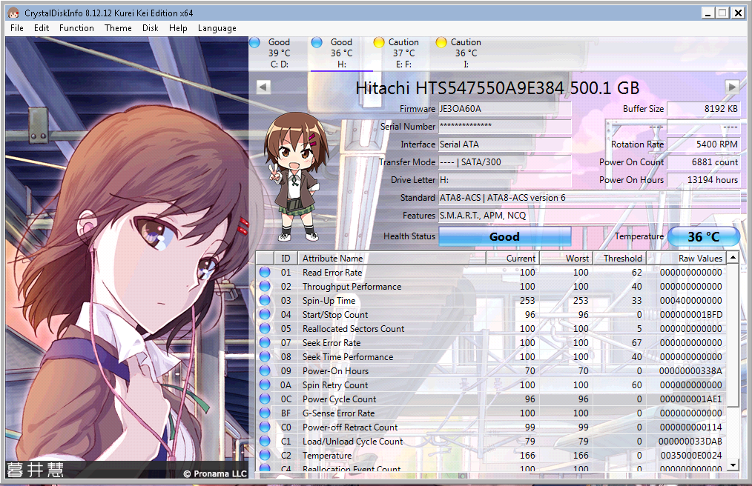Click the Features S.M.A.R.T., APM, NCQ field
The height and width of the screenshot is (486, 752).
click(x=589, y=216)
